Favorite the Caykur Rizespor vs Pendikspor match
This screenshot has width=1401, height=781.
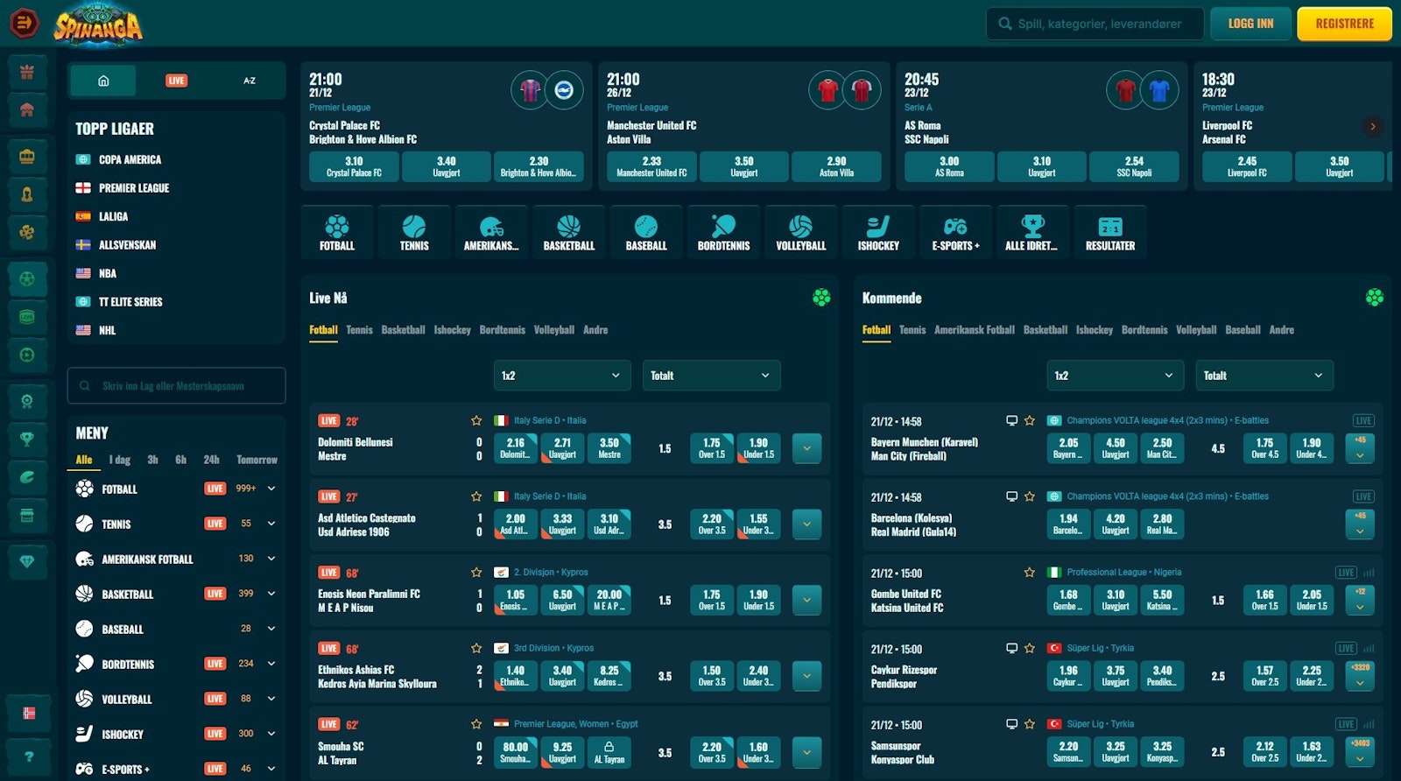(1030, 648)
